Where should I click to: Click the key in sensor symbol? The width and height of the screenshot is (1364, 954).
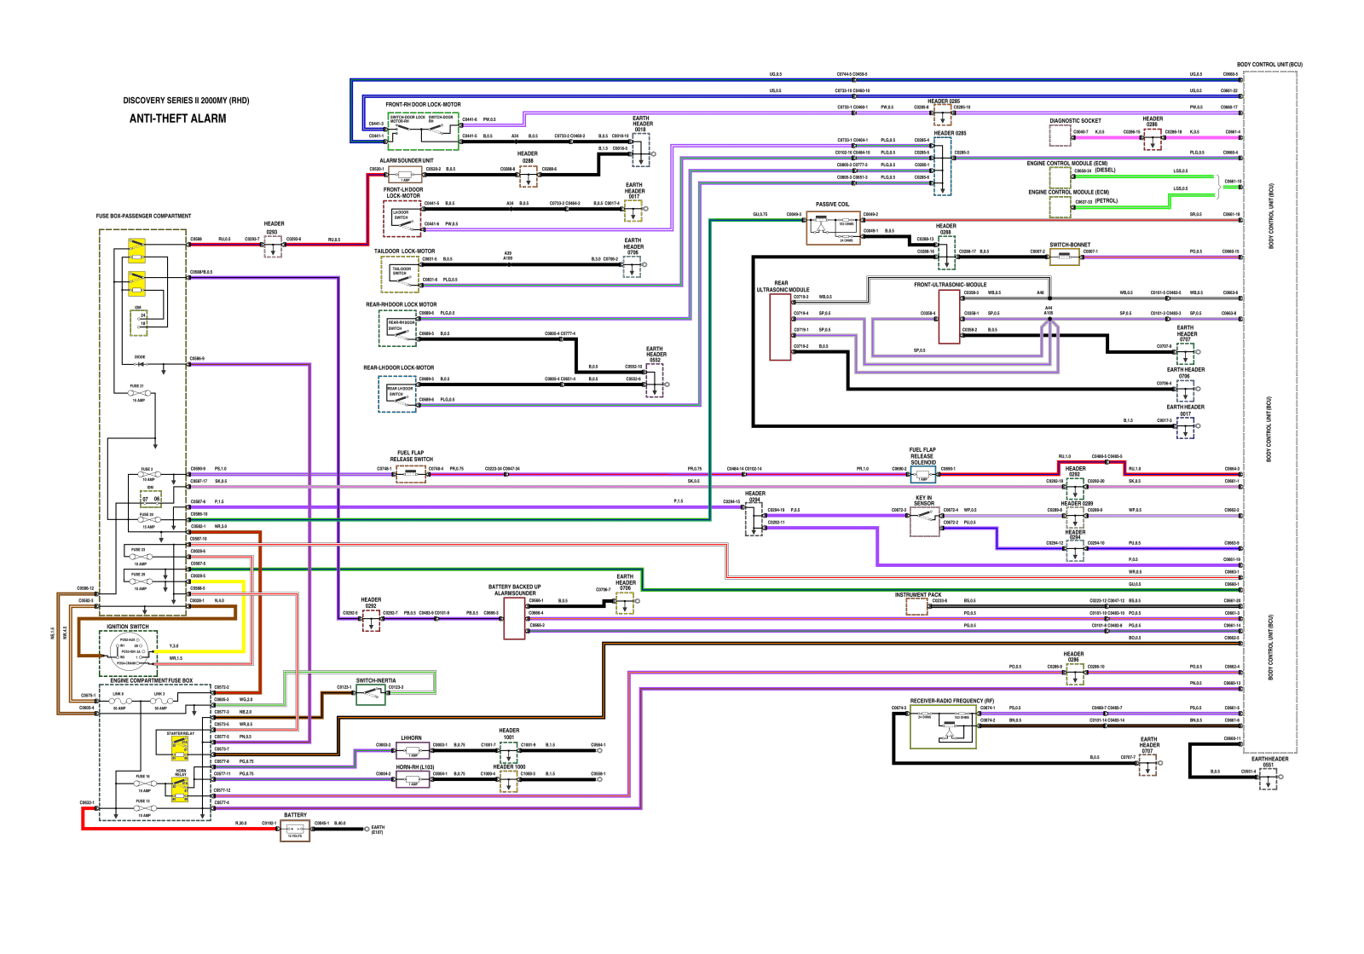924,522
